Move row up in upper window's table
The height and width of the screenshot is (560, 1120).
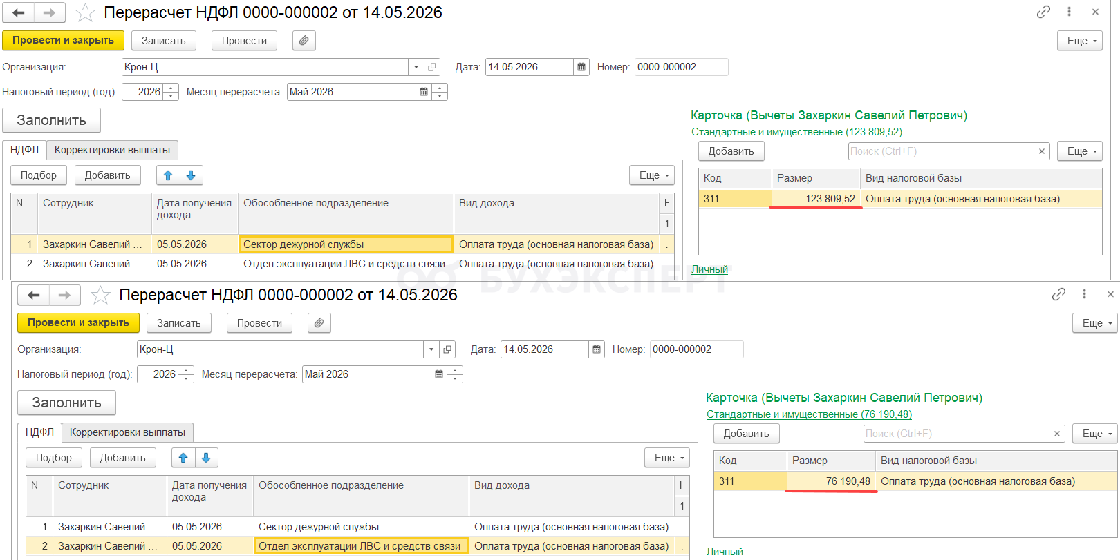(168, 175)
